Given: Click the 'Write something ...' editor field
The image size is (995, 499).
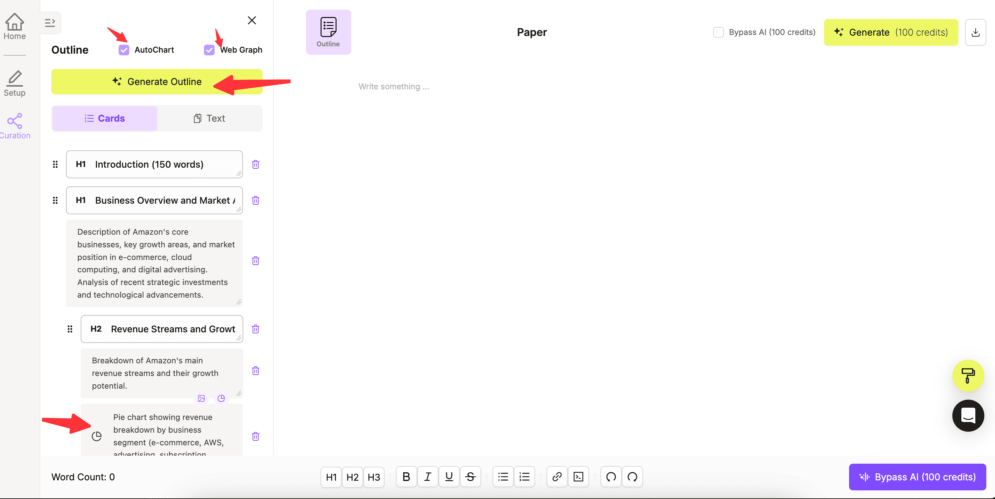Looking at the screenshot, I should pyautogui.click(x=393, y=87).
